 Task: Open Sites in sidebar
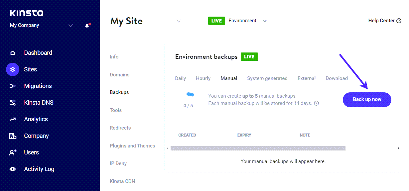[x=31, y=69]
